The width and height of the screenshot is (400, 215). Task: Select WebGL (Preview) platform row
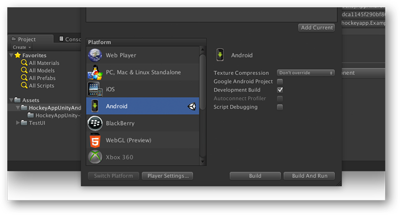142,140
